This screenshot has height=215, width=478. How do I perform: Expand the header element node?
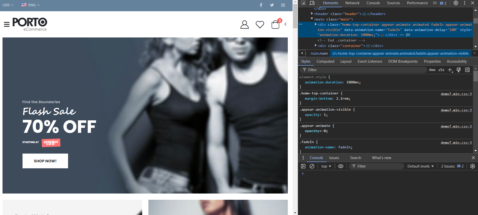(312, 13)
